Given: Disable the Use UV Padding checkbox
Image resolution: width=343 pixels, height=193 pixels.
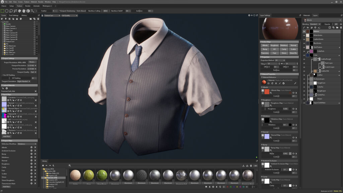Looking at the screenshot, I should (2, 75).
